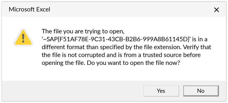Decline opening the file with No
Viewport: 228px width, 103px height.
click(x=201, y=91)
